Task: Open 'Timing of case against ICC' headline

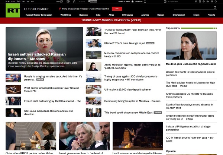Action: pyautogui.click(x=131, y=78)
